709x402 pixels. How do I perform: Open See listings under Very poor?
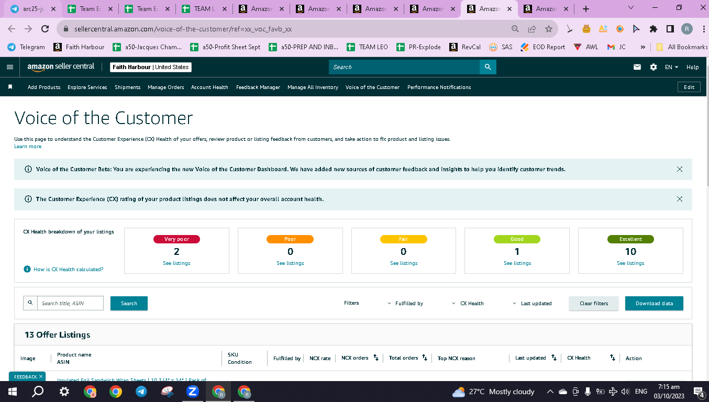click(x=176, y=263)
